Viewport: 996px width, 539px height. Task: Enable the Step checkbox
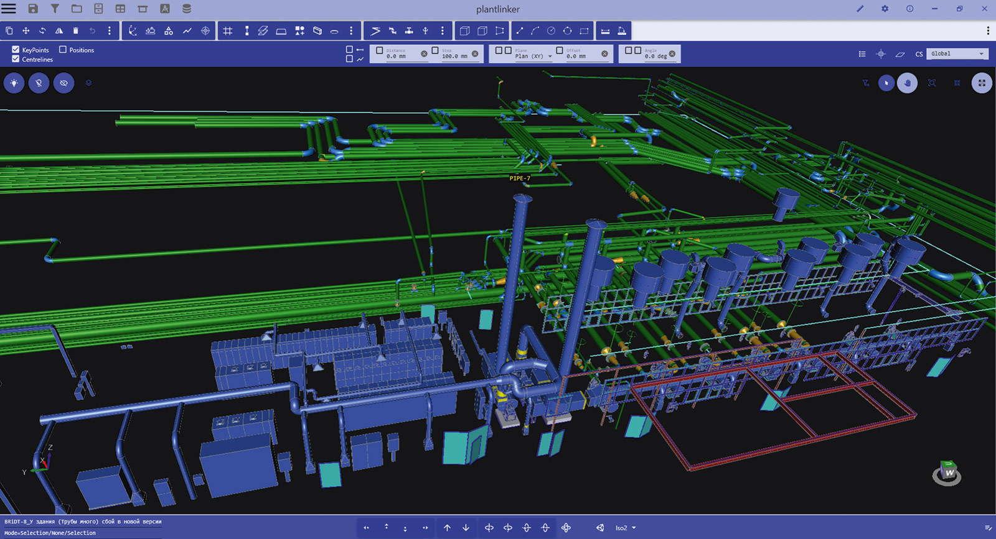[435, 50]
